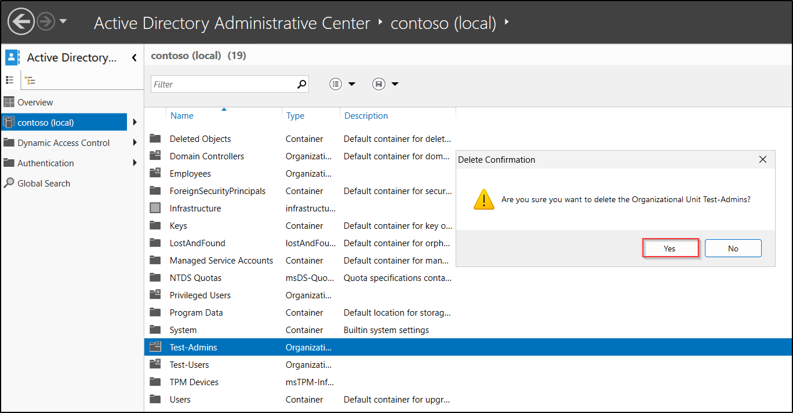Click the warning icon in Delete Confirmation dialog
Viewport: 793px width, 413px height.
pyautogui.click(x=484, y=199)
